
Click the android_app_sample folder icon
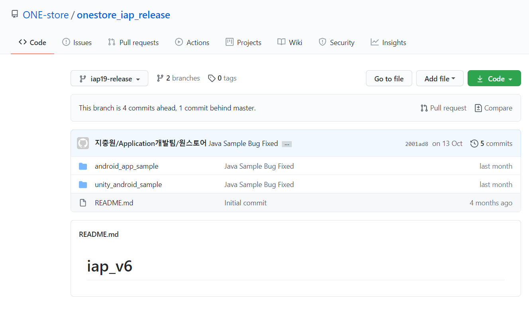[x=83, y=166]
